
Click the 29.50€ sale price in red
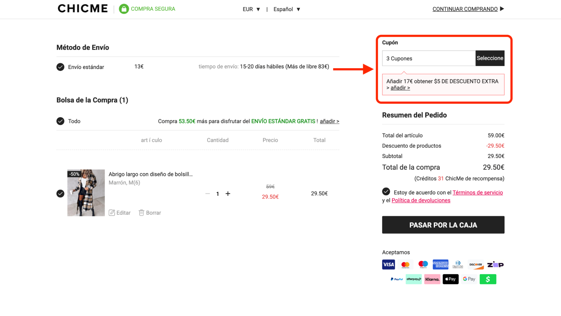tap(270, 197)
